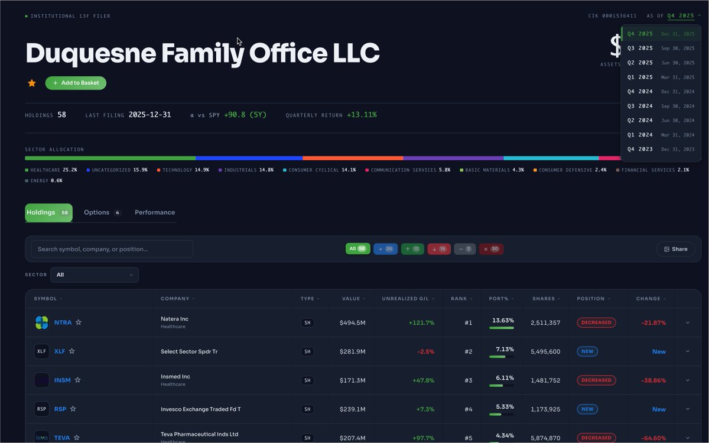Open the NTRA ticker link
The height and width of the screenshot is (443, 709).
[x=63, y=323]
